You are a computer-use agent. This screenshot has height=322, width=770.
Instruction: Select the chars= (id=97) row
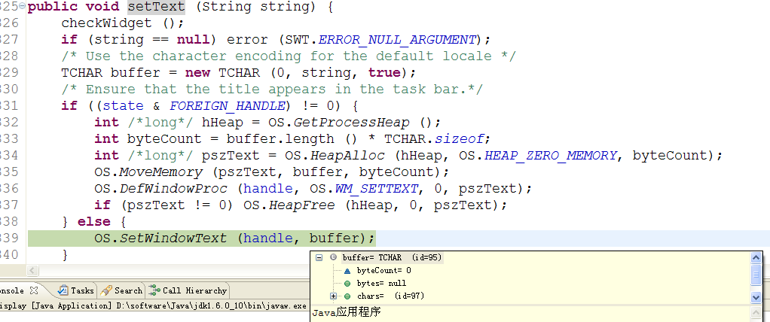click(390, 296)
